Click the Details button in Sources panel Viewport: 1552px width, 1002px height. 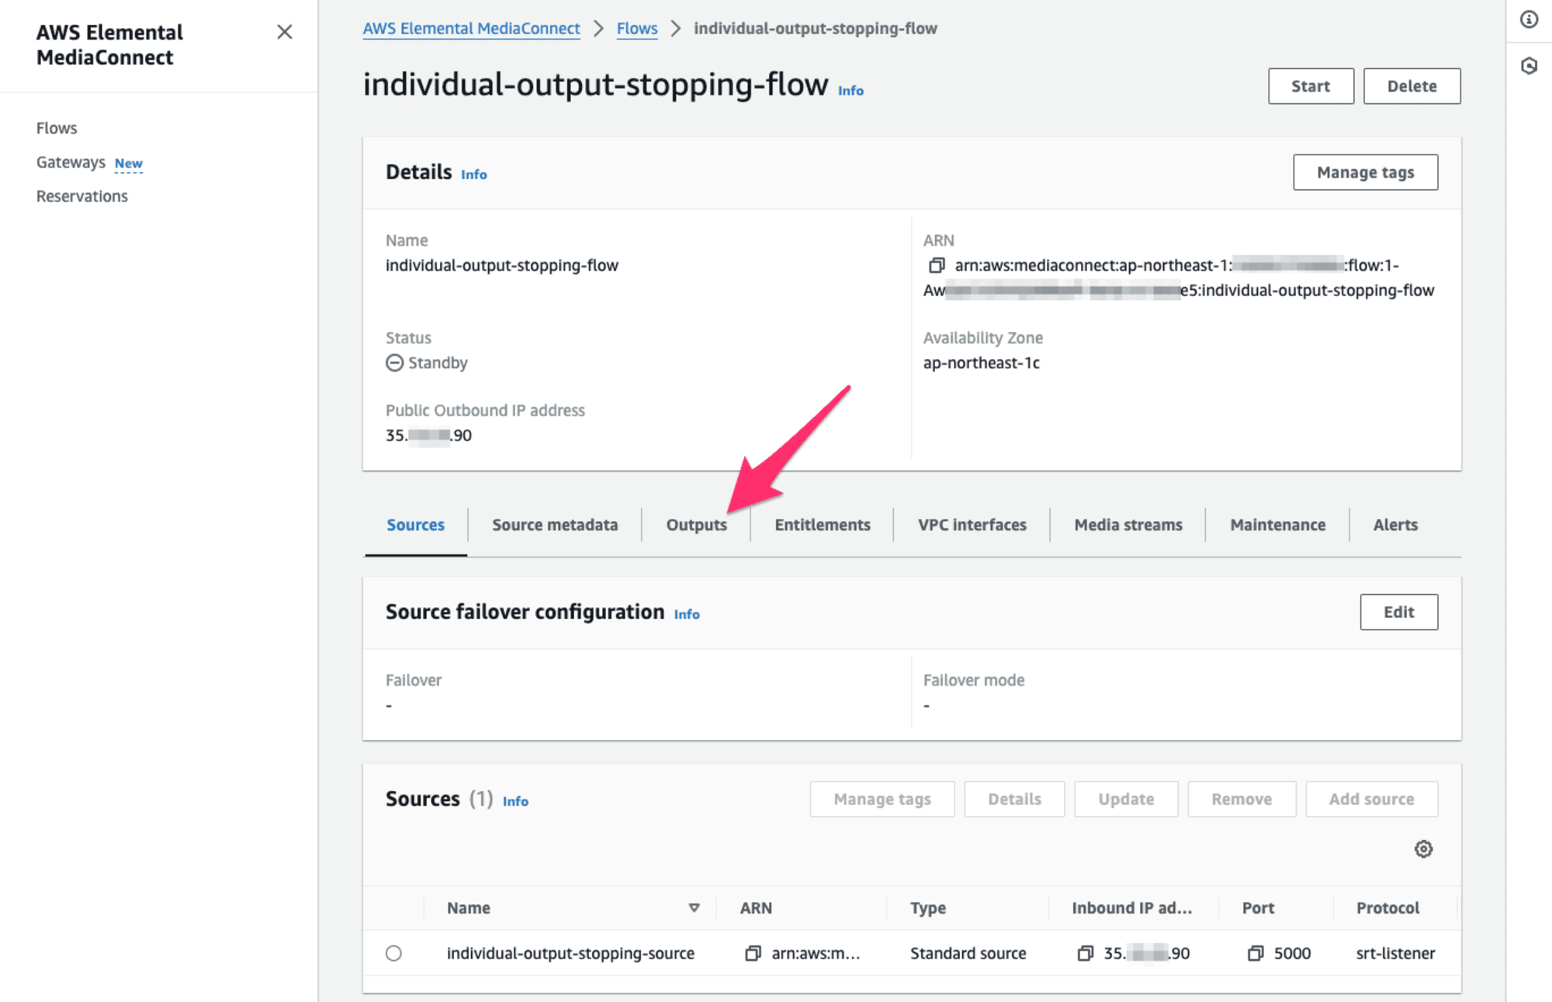[1014, 799]
